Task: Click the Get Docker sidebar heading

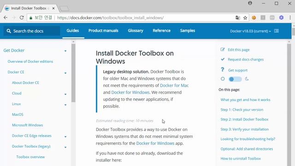Action: pyautogui.click(x=14, y=50)
